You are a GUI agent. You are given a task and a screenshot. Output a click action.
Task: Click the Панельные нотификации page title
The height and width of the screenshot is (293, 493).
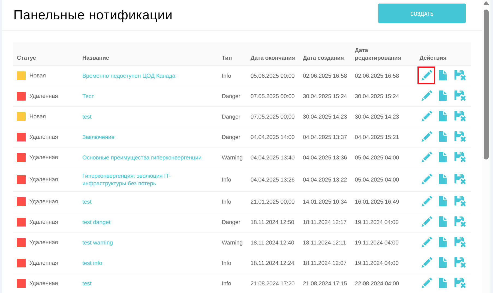pos(93,15)
